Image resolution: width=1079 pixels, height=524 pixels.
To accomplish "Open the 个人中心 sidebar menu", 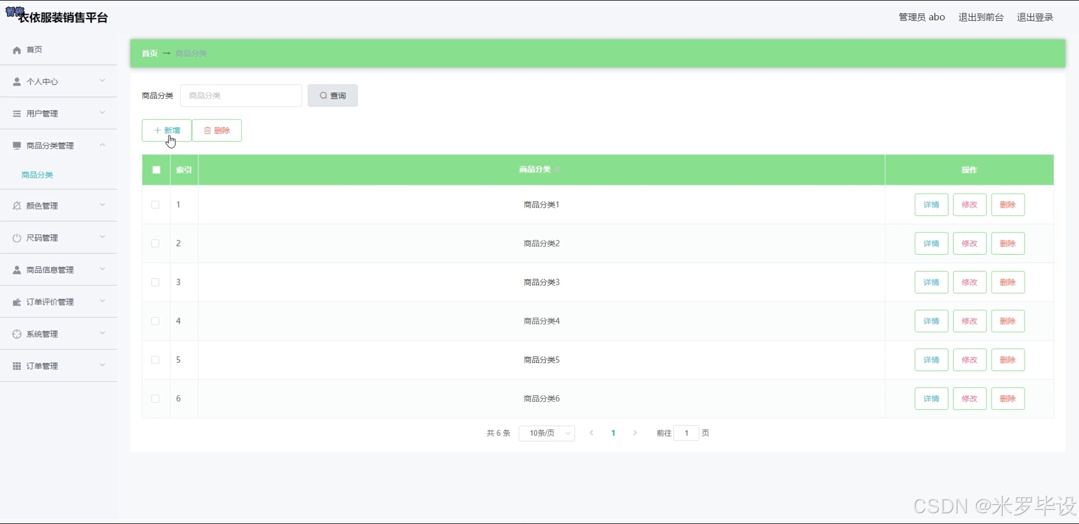I will click(x=59, y=82).
